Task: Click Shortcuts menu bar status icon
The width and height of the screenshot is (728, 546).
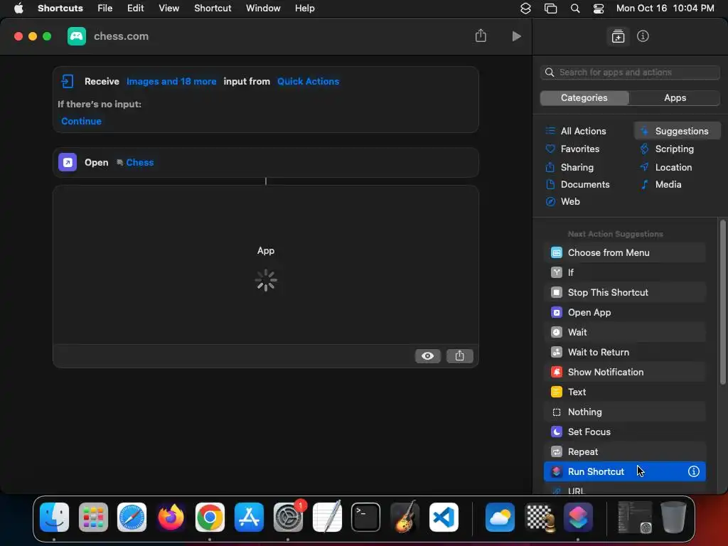Action: point(525,9)
